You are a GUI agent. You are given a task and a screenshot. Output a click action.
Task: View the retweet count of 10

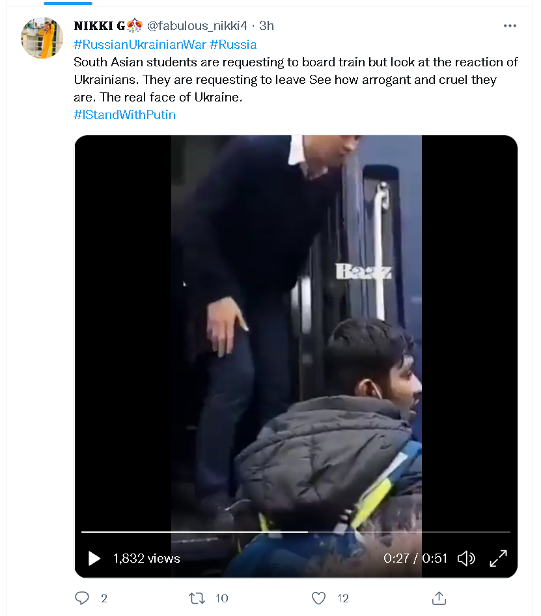click(222, 598)
